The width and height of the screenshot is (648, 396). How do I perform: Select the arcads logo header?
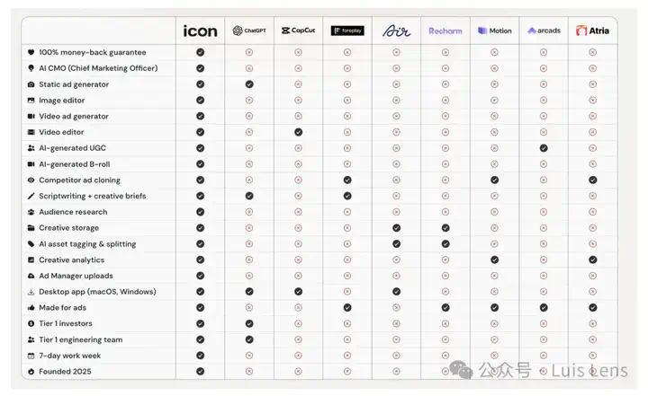(x=544, y=31)
